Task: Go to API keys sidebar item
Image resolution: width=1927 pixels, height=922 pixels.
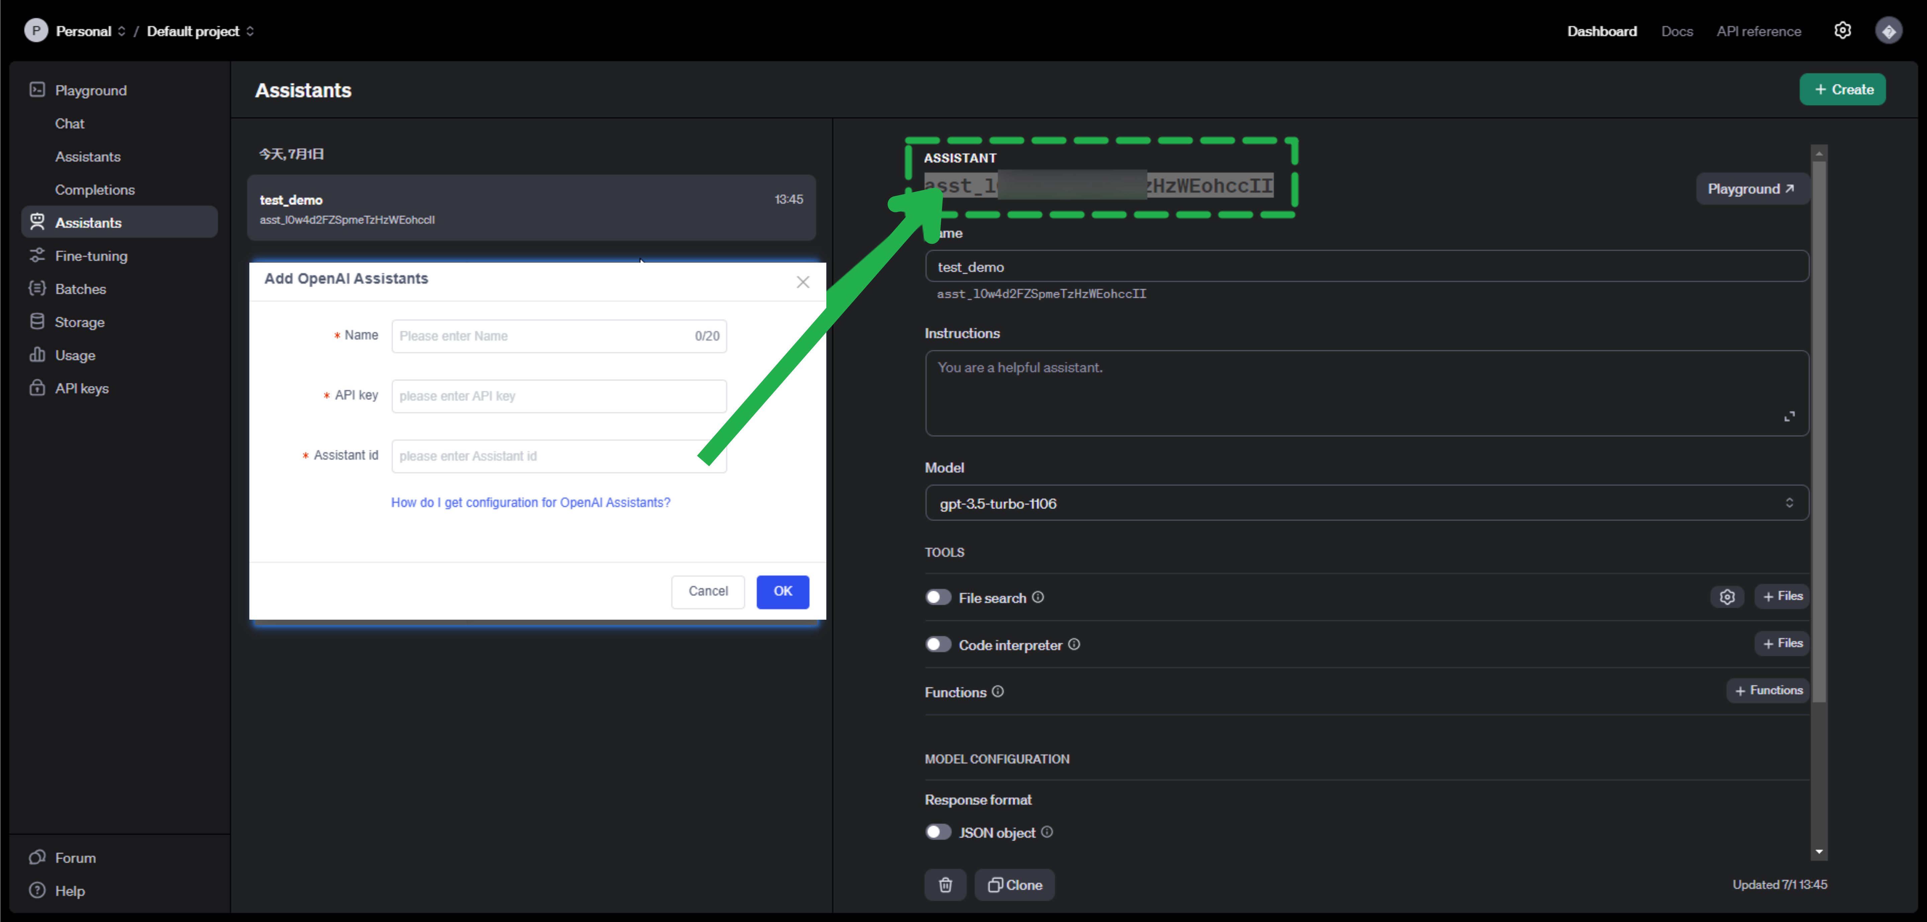Action: (82, 388)
